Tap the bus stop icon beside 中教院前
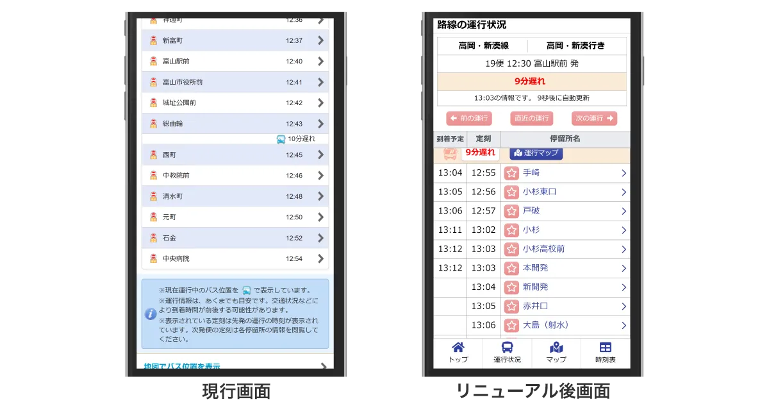This screenshot has width=769, height=404. coord(153,175)
